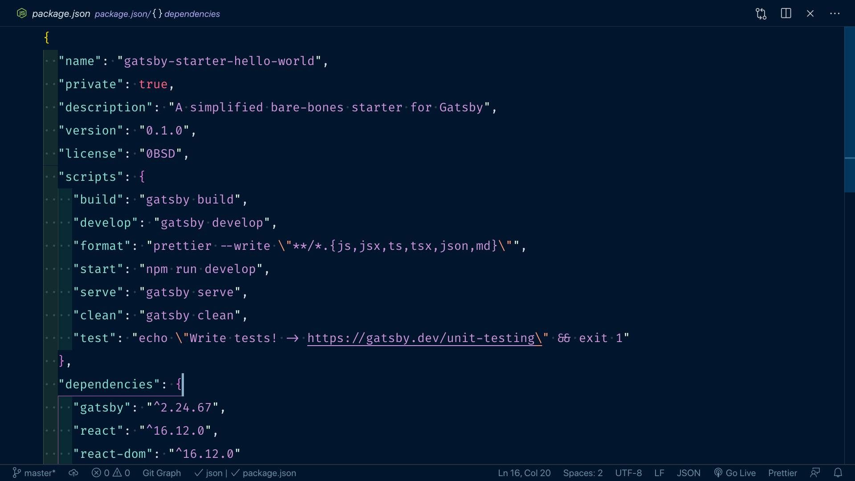Split the editor to the right
Image resolution: width=855 pixels, height=481 pixels.
786,13
